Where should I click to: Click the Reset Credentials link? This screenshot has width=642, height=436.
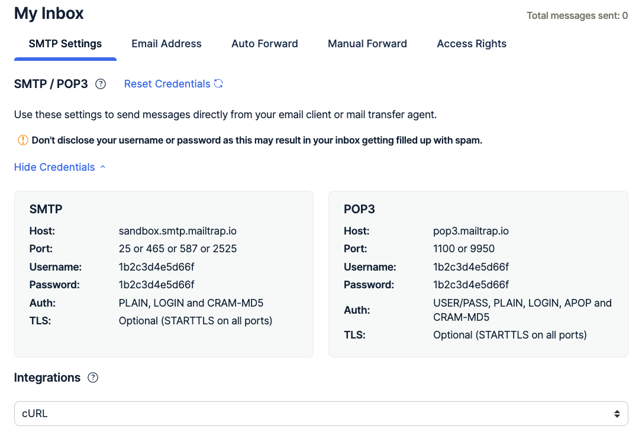(167, 84)
